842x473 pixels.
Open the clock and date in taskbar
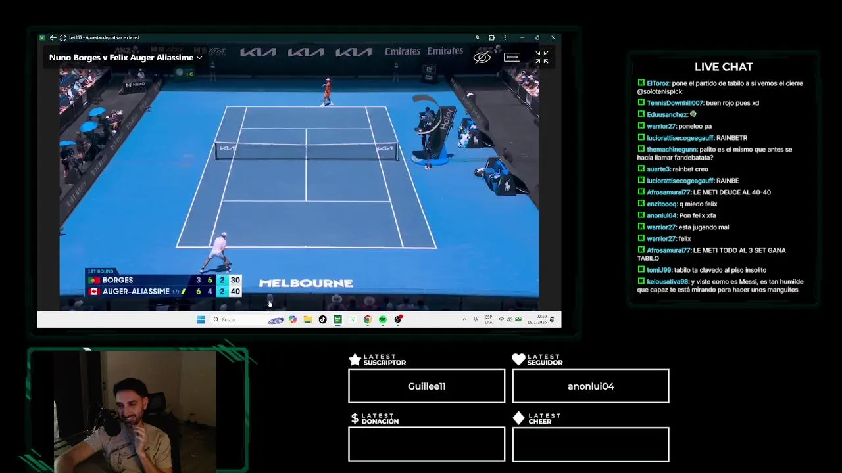tap(537, 319)
